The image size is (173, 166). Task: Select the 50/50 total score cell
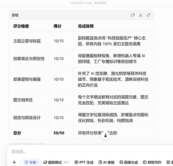(x=59, y=133)
